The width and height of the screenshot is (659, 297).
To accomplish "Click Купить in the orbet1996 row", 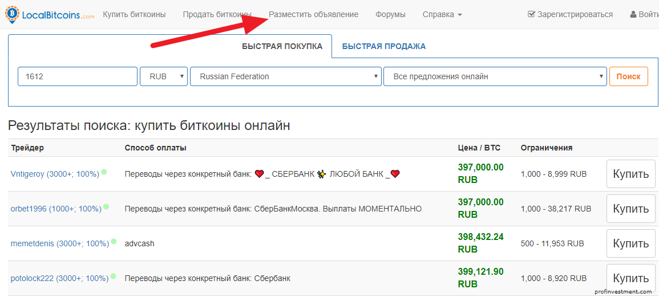I will click(x=631, y=209).
